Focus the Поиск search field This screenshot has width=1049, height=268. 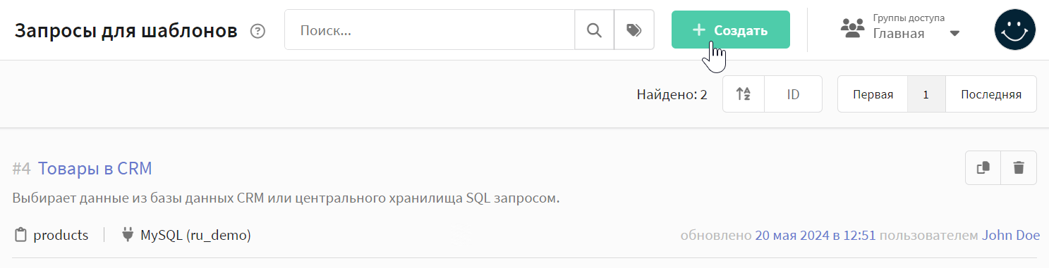click(430, 30)
